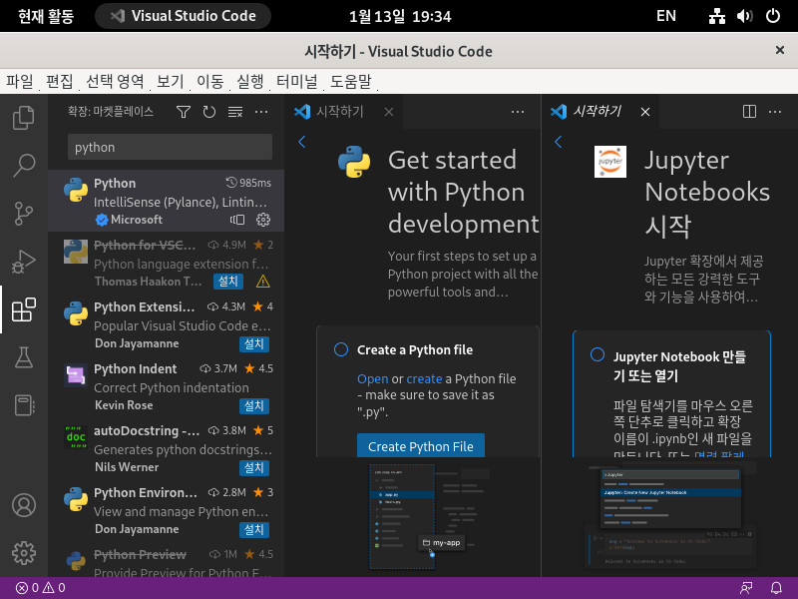798x599 pixels.
Task: Select the Python by Microsoft extension
Action: tap(167, 201)
